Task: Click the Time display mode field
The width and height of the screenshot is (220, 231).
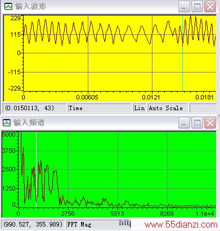Action: coord(100,108)
